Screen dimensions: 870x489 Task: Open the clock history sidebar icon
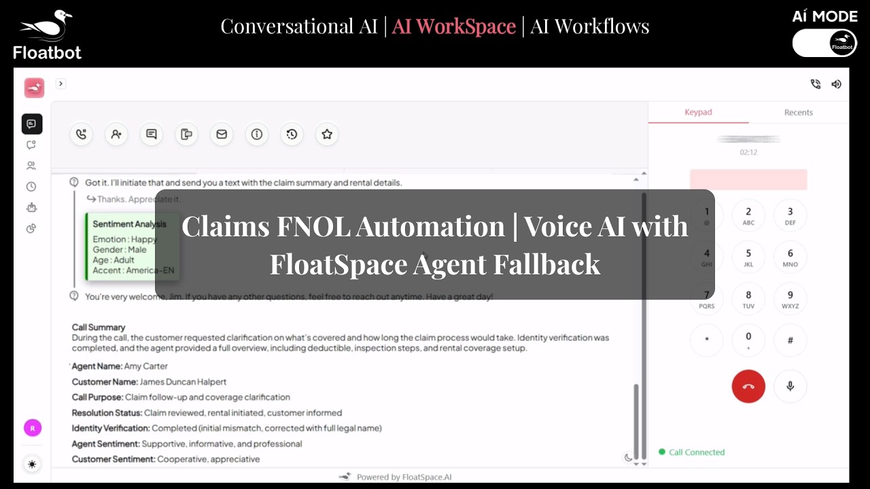tap(31, 187)
